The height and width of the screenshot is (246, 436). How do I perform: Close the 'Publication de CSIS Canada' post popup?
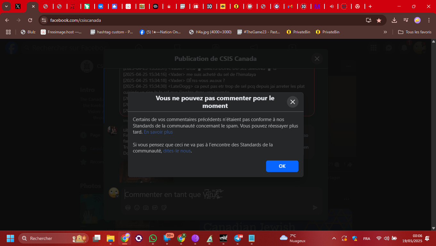point(317,59)
